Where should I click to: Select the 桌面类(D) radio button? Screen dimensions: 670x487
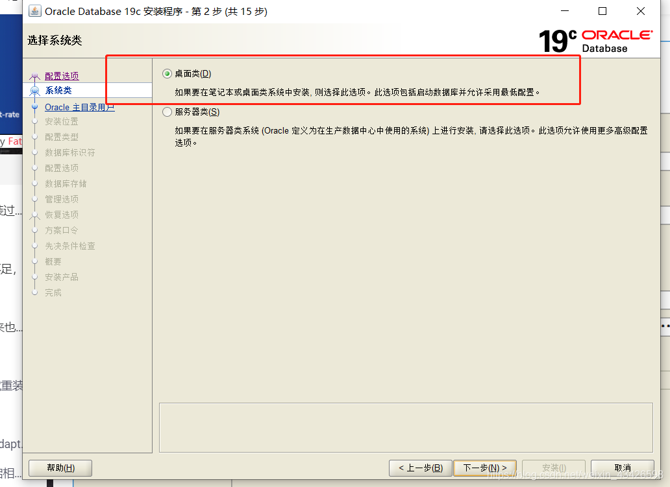pyautogui.click(x=167, y=74)
